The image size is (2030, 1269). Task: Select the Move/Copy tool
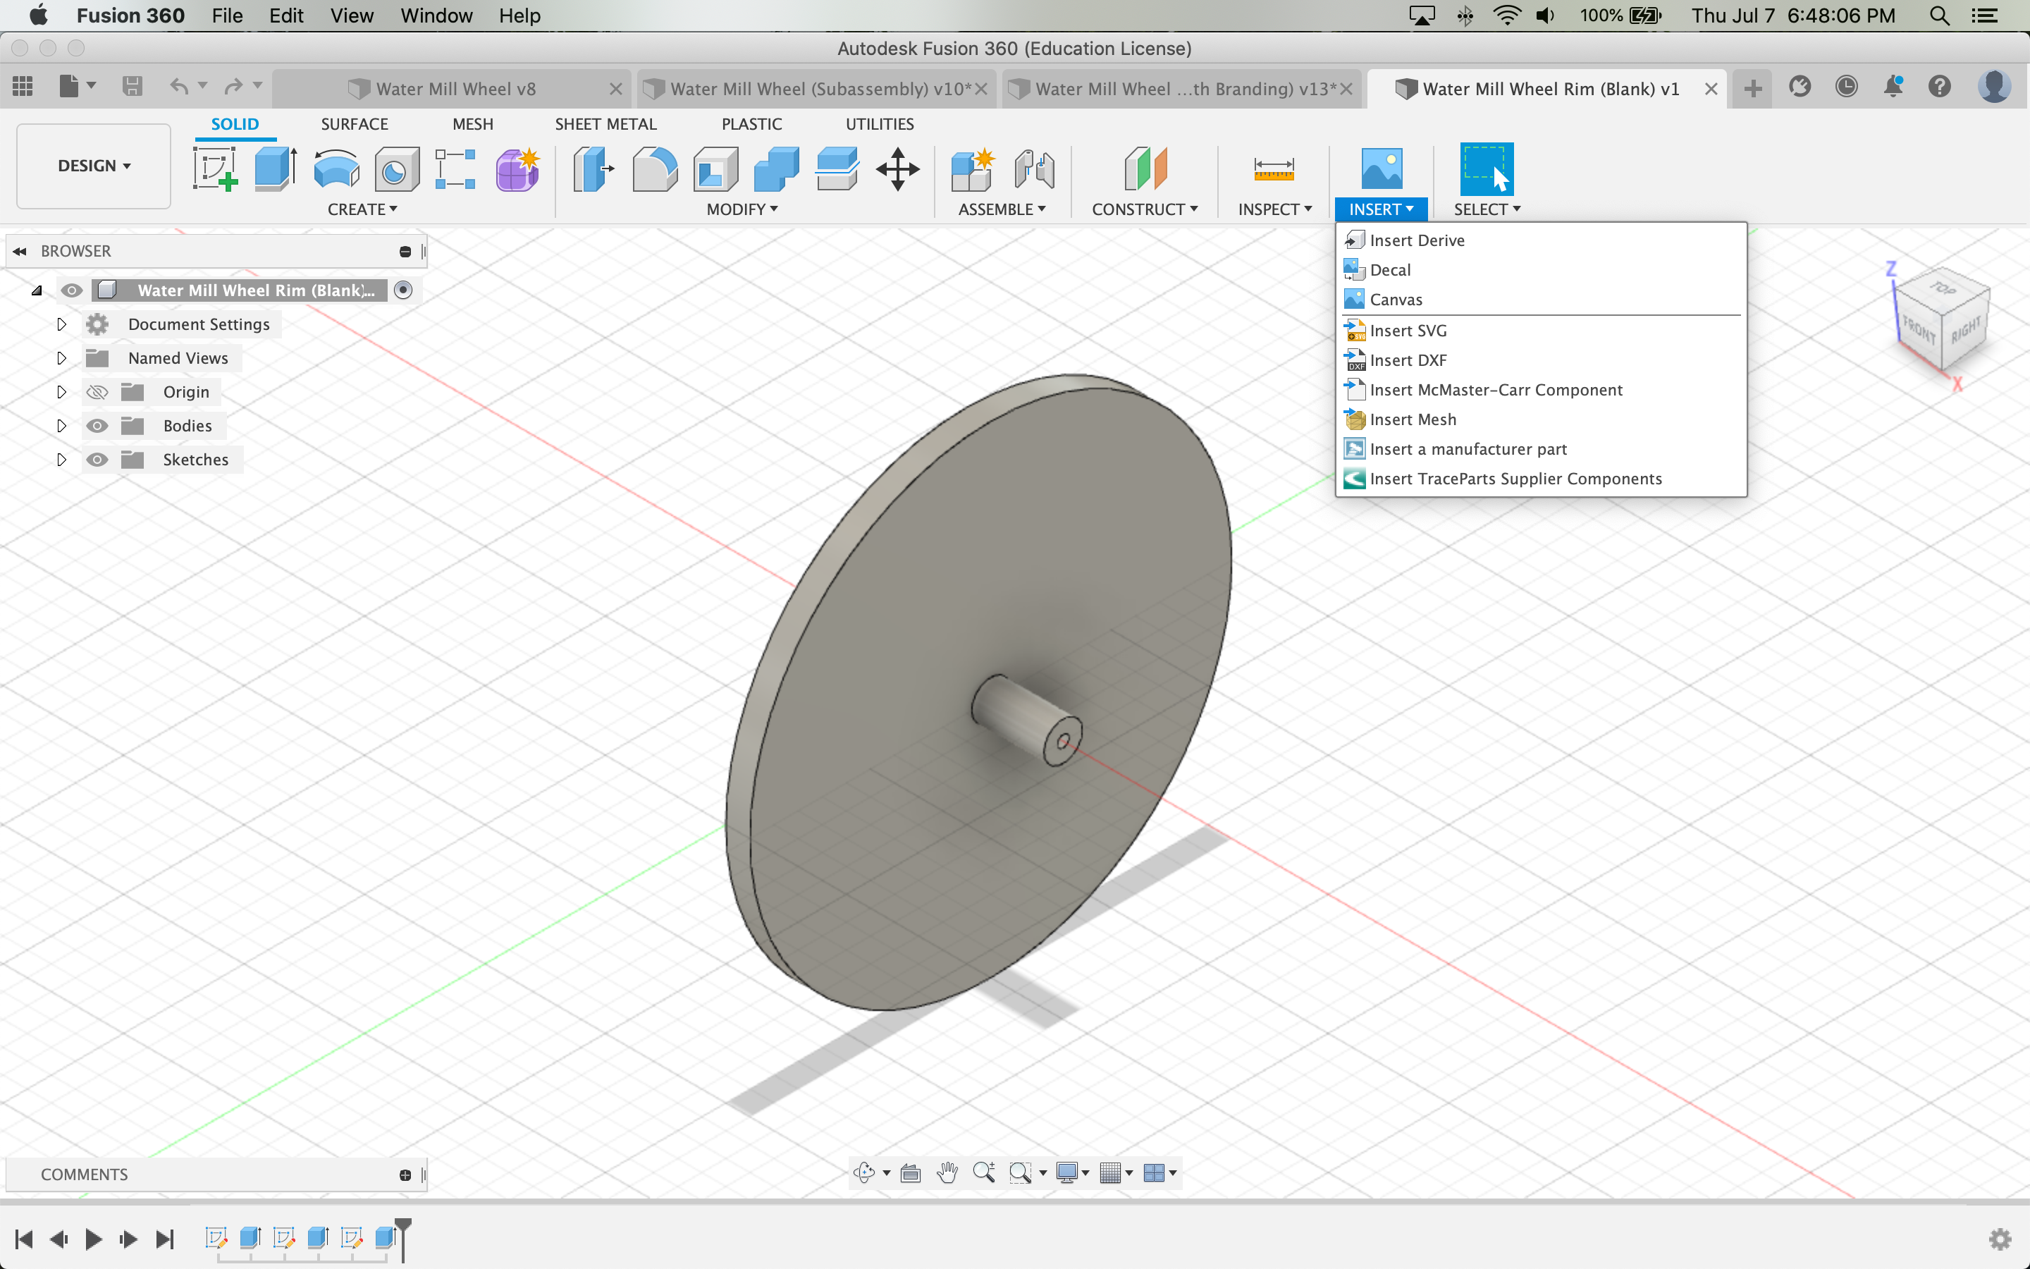pos(897,168)
